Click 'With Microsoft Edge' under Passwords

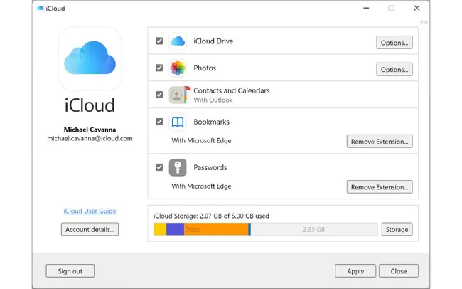pyautogui.click(x=201, y=186)
